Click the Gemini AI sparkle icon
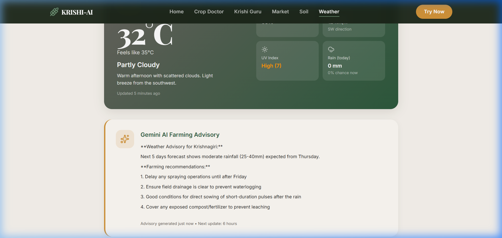 (x=125, y=139)
